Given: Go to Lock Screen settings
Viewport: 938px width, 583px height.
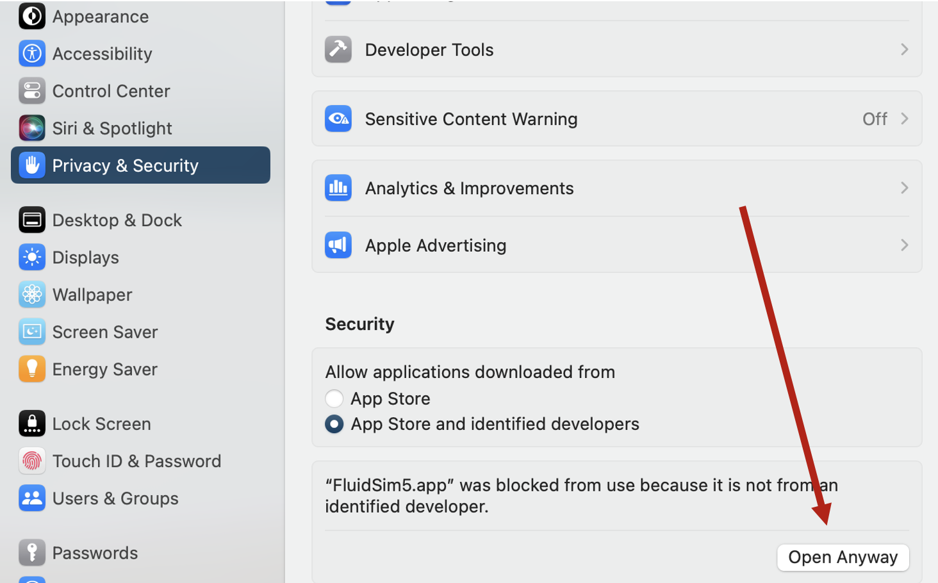Looking at the screenshot, I should point(101,424).
